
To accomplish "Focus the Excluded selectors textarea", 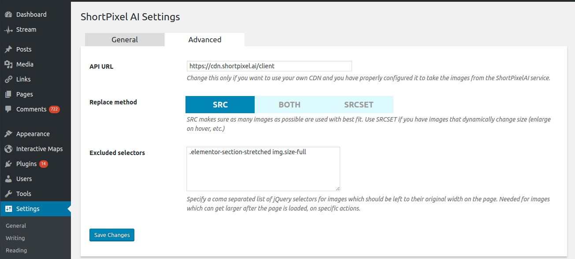I will [x=263, y=169].
